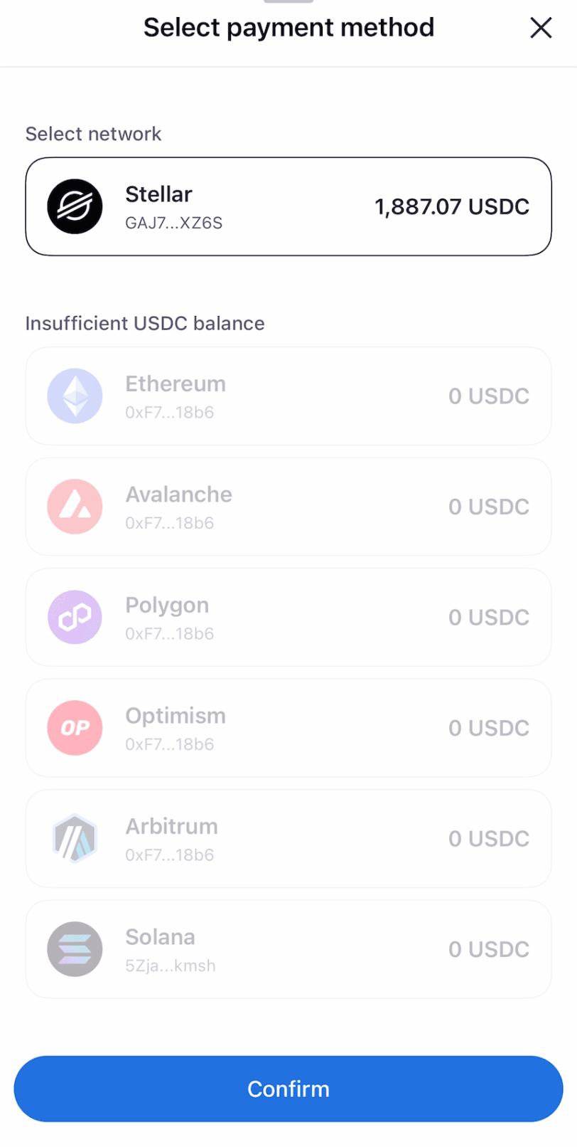The height and width of the screenshot is (1147, 577).
Task: Select the Stellar network option
Action: (288, 206)
